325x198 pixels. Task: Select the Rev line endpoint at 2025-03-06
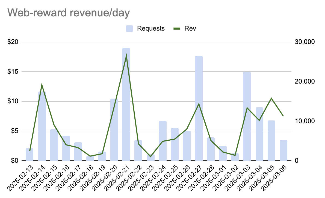click(x=283, y=116)
